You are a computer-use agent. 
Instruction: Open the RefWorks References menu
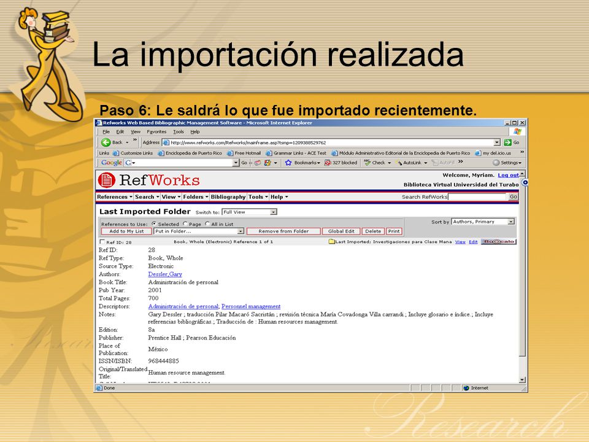(x=115, y=197)
